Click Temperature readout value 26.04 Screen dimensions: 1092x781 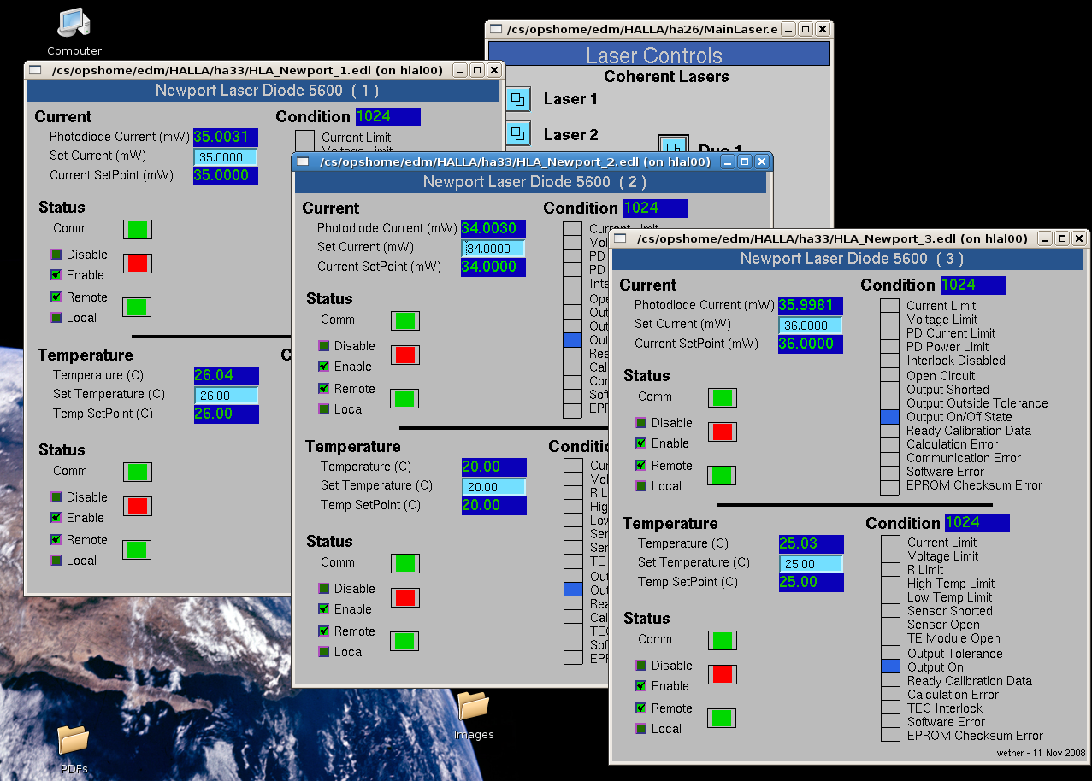(226, 375)
